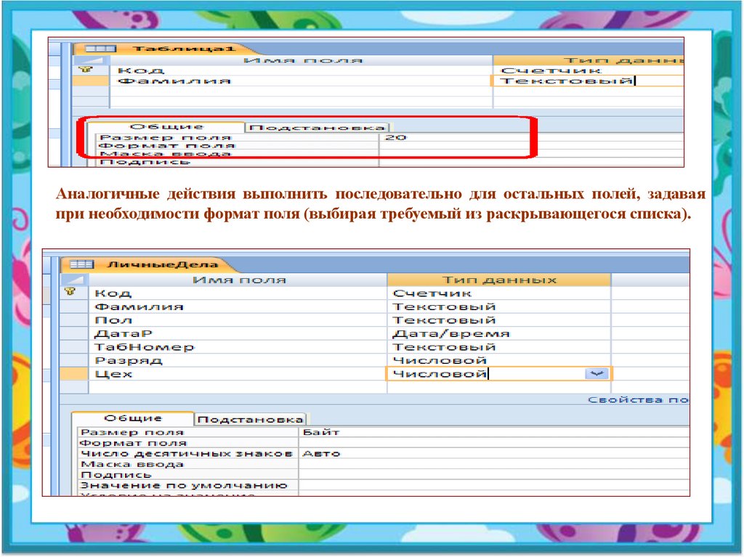Click the table icon on Таблица1 tab
This screenshot has height=557, width=744.
click(100, 49)
